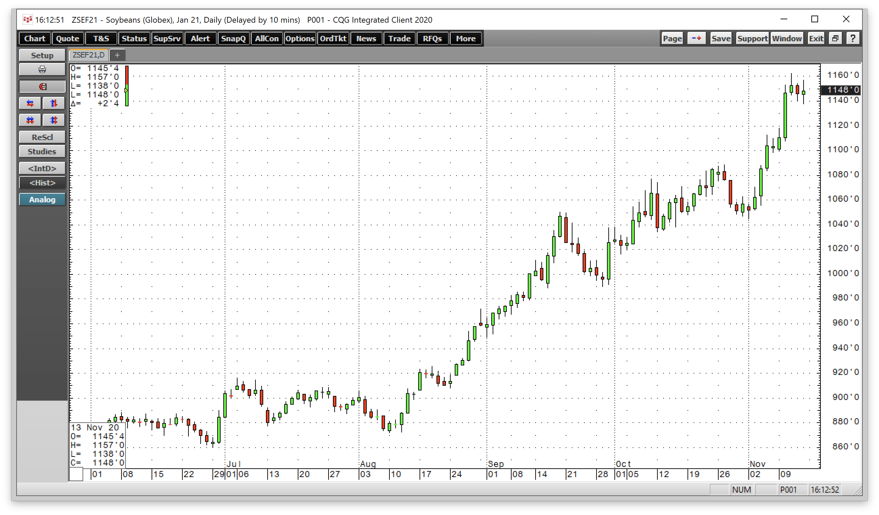Click the Aug month label on time axis
This screenshot has width=879, height=515.
coord(368,464)
